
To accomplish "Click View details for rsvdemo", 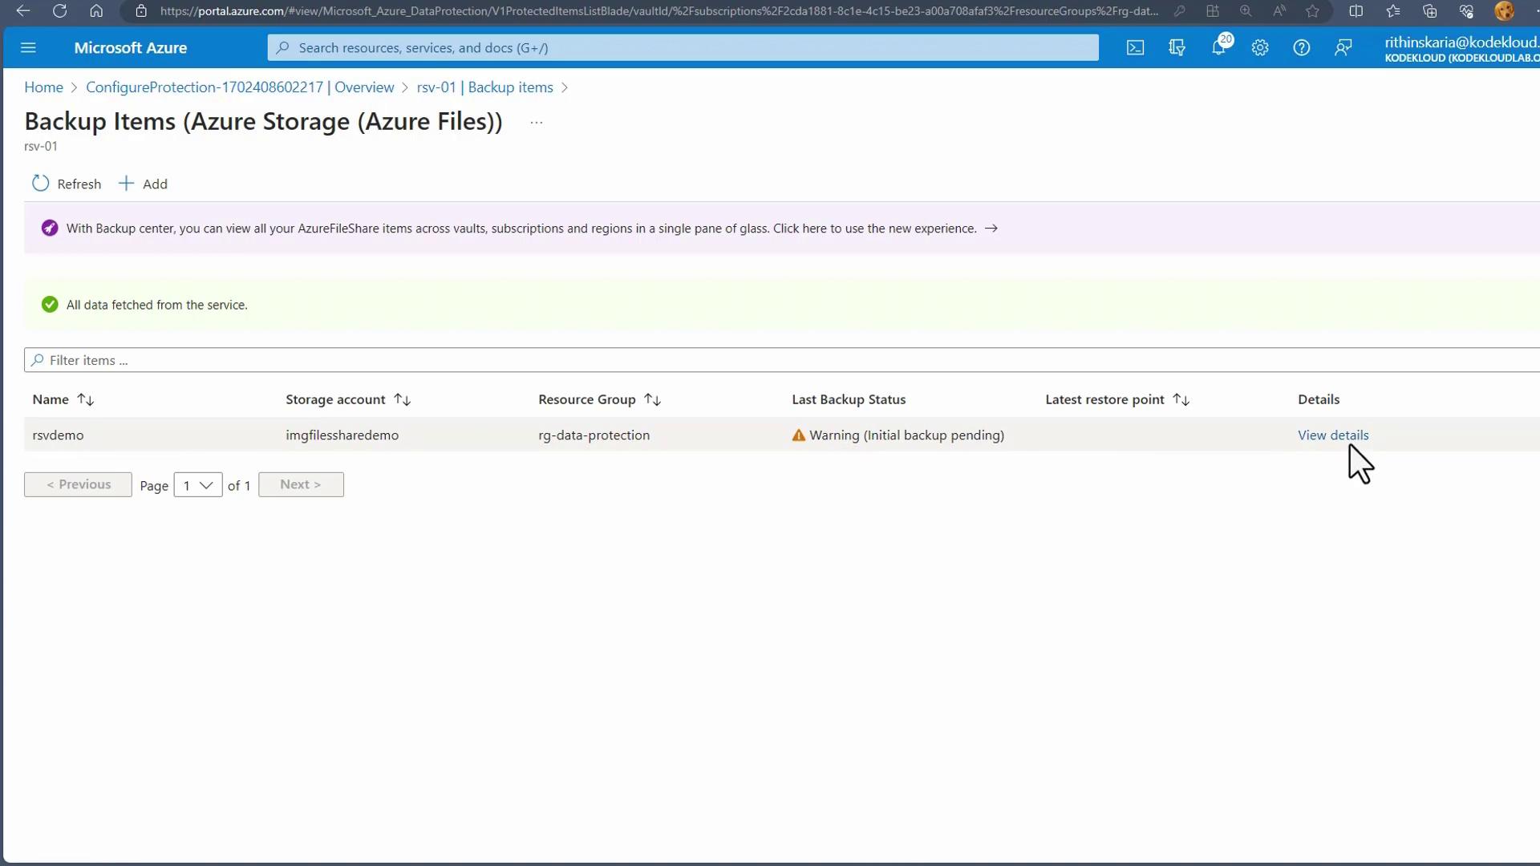I will coord(1332,435).
